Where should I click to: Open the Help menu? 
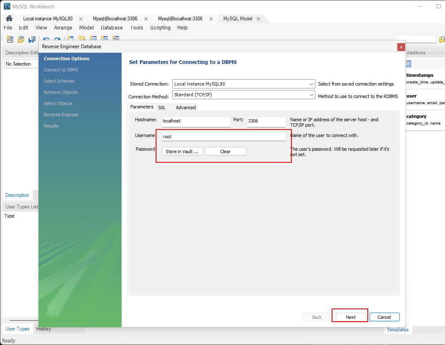pos(182,27)
